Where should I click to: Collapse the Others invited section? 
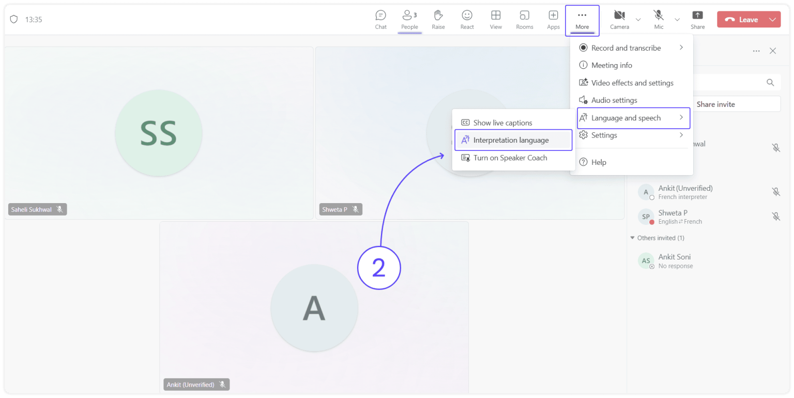tap(632, 238)
